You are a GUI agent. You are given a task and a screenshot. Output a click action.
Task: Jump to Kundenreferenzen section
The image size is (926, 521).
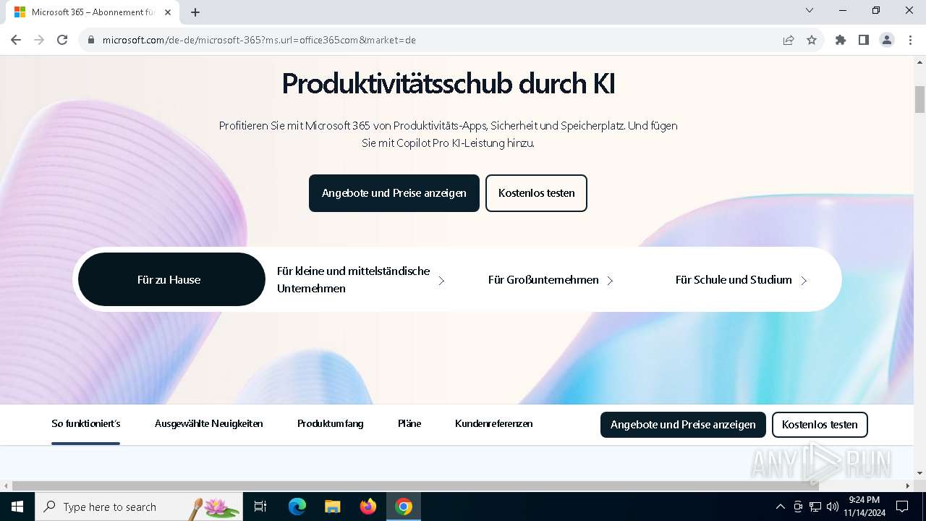[x=494, y=424]
